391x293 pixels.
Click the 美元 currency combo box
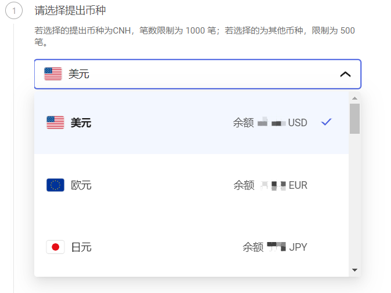(197, 74)
